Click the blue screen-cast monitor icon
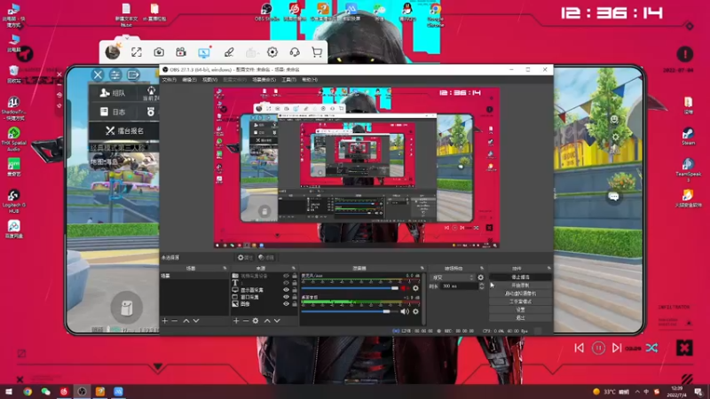 204,52
